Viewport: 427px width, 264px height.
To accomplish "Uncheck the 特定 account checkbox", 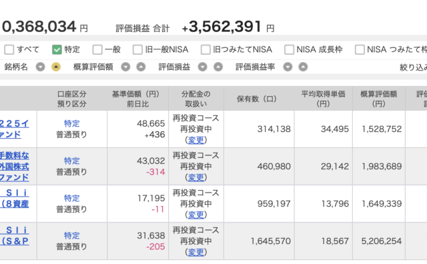I will tap(57, 49).
